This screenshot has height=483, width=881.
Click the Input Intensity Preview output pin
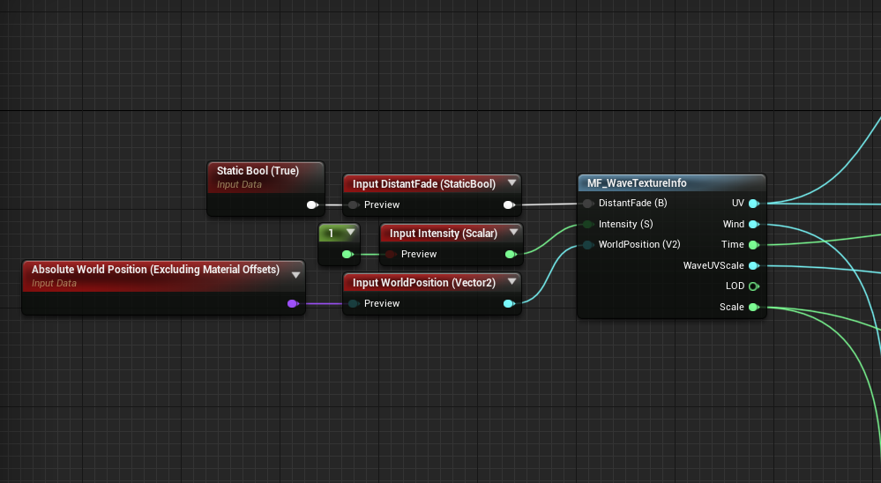(x=510, y=255)
